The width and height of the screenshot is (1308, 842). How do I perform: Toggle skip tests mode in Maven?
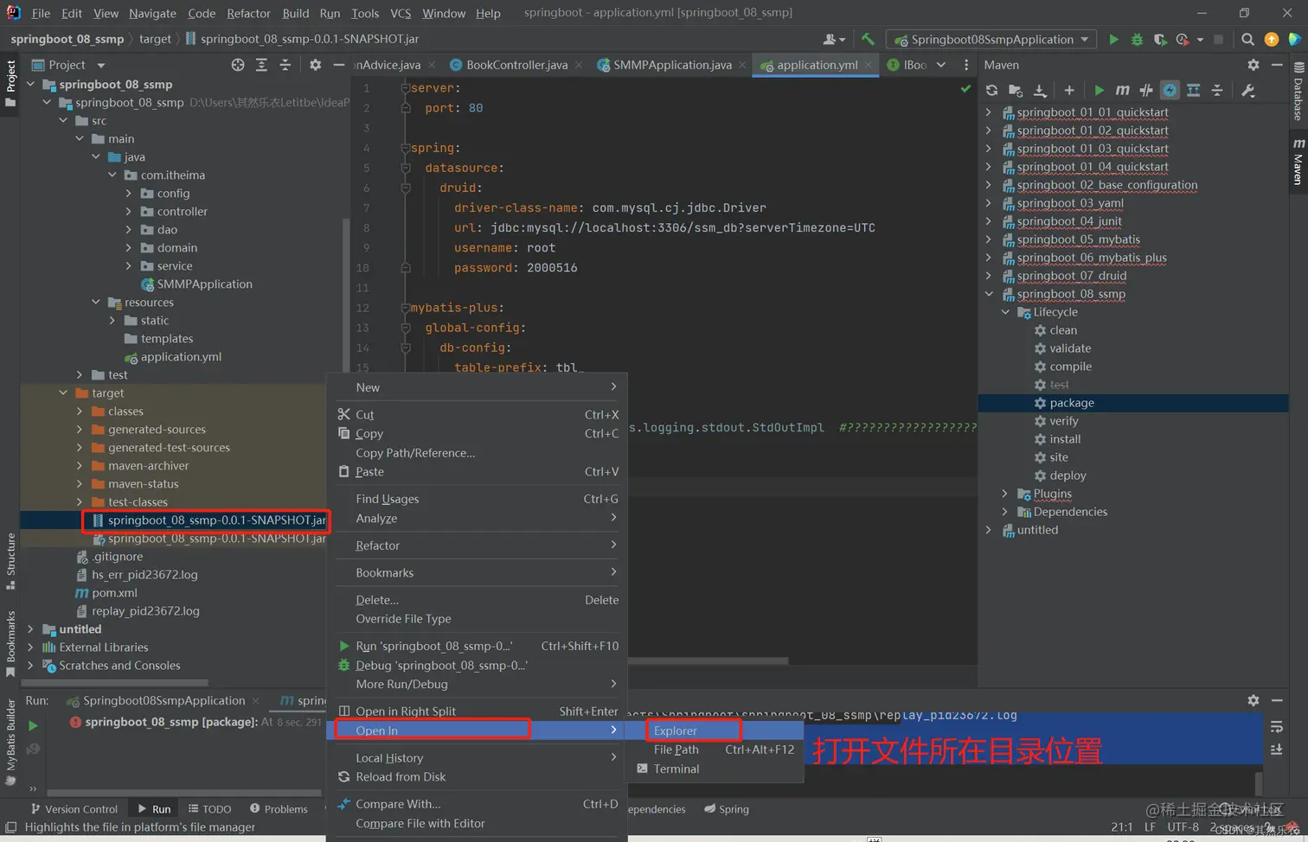coord(1170,91)
